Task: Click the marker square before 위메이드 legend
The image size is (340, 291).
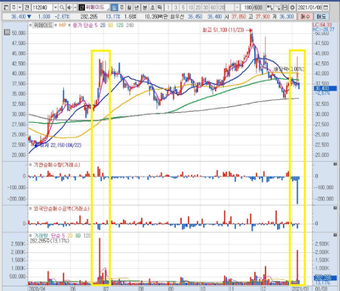Action: click(30, 25)
